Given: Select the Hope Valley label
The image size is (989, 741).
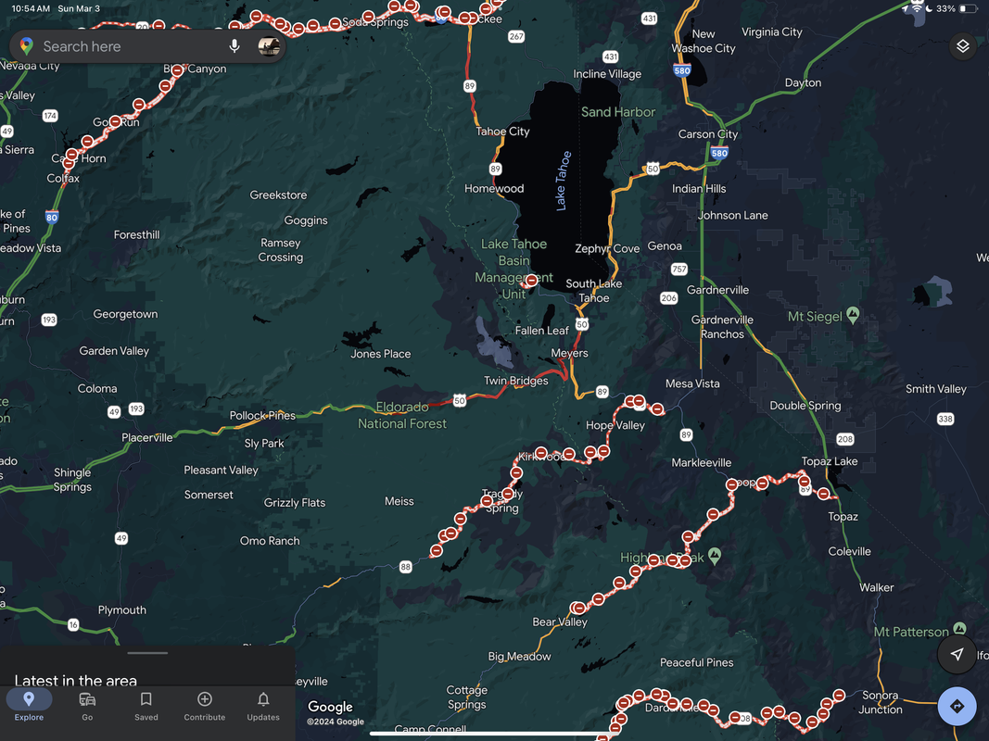Looking at the screenshot, I should point(615,425).
